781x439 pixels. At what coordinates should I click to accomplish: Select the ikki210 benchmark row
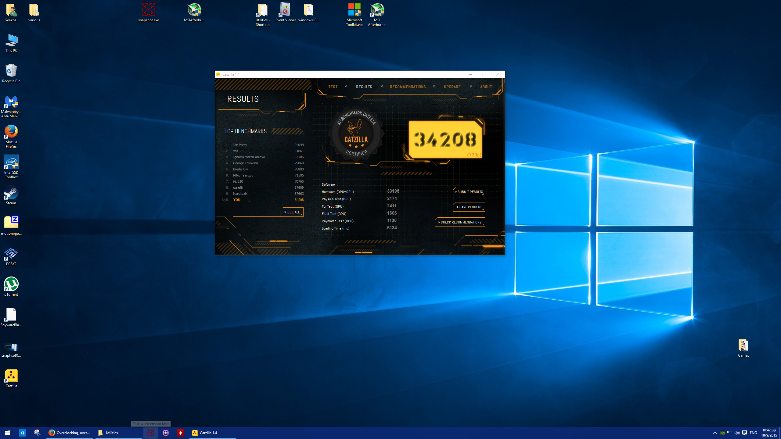click(264, 181)
